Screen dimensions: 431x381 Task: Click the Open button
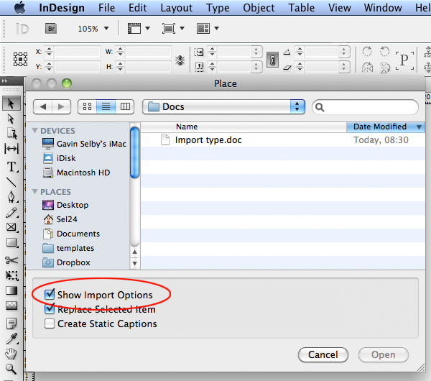(384, 354)
